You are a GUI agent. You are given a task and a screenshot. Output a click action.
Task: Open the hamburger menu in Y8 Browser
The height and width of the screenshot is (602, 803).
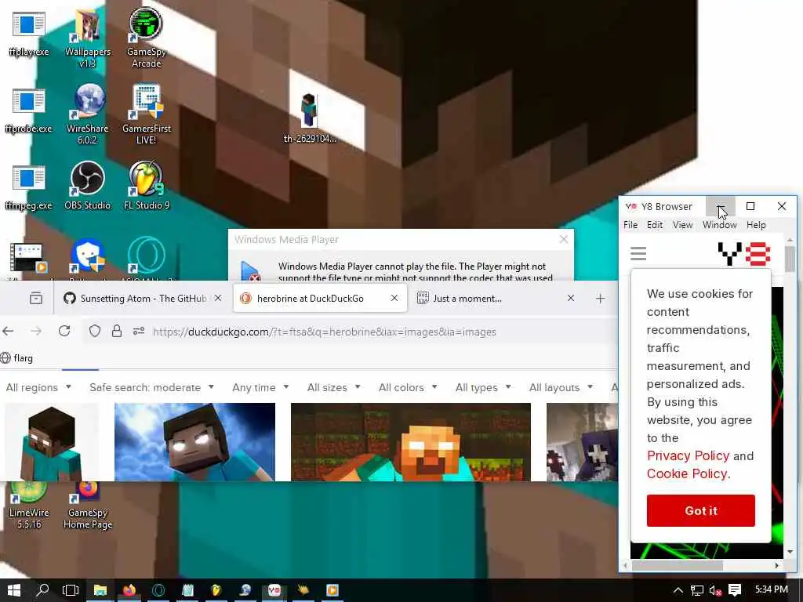point(638,253)
